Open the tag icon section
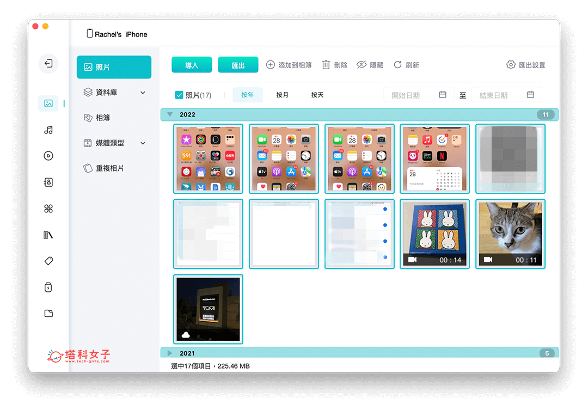The width and height of the screenshot is (588, 410). click(48, 261)
